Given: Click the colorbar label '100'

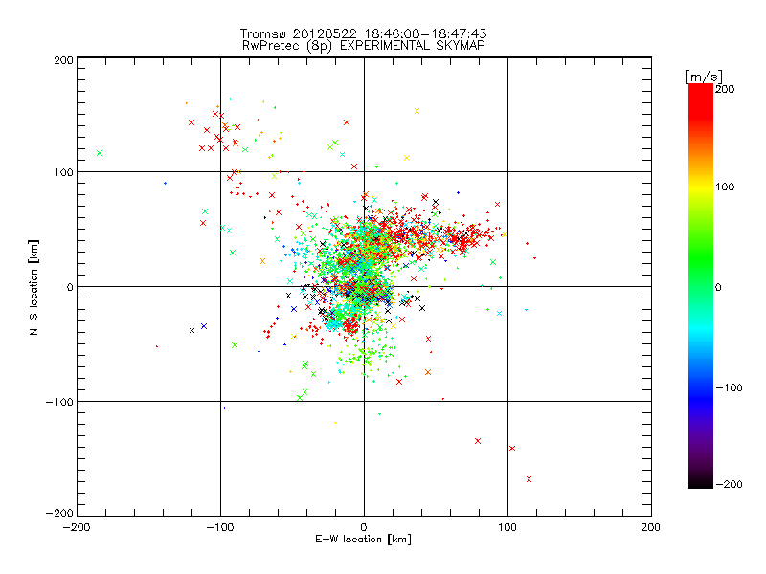Looking at the screenshot, I should coord(725,187).
